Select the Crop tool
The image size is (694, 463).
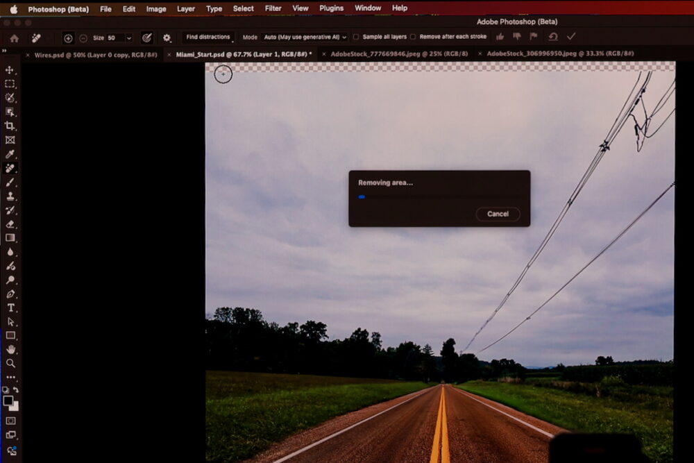pos(10,126)
